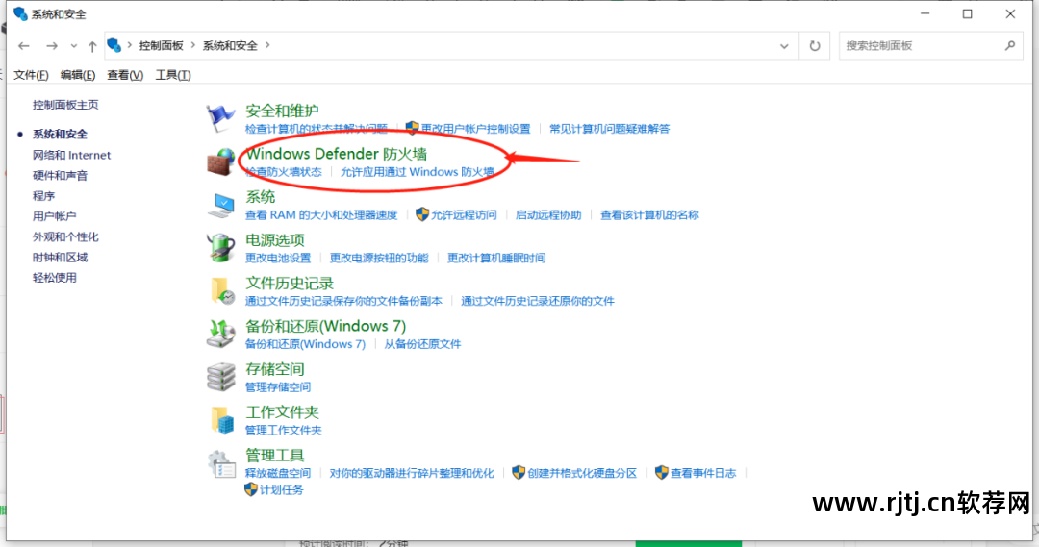This screenshot has width=1039, height=547.
Task: Click the File History folder icon
Action: pos(221,290)
